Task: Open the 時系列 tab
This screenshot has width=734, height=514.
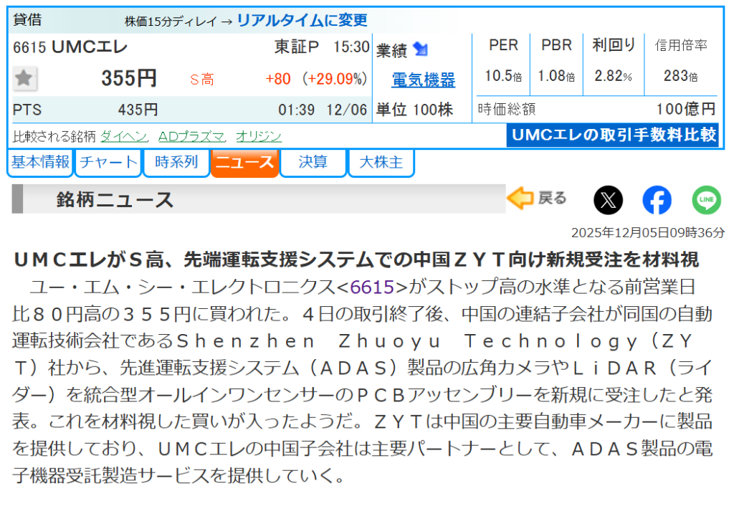Action: [176, 163]
